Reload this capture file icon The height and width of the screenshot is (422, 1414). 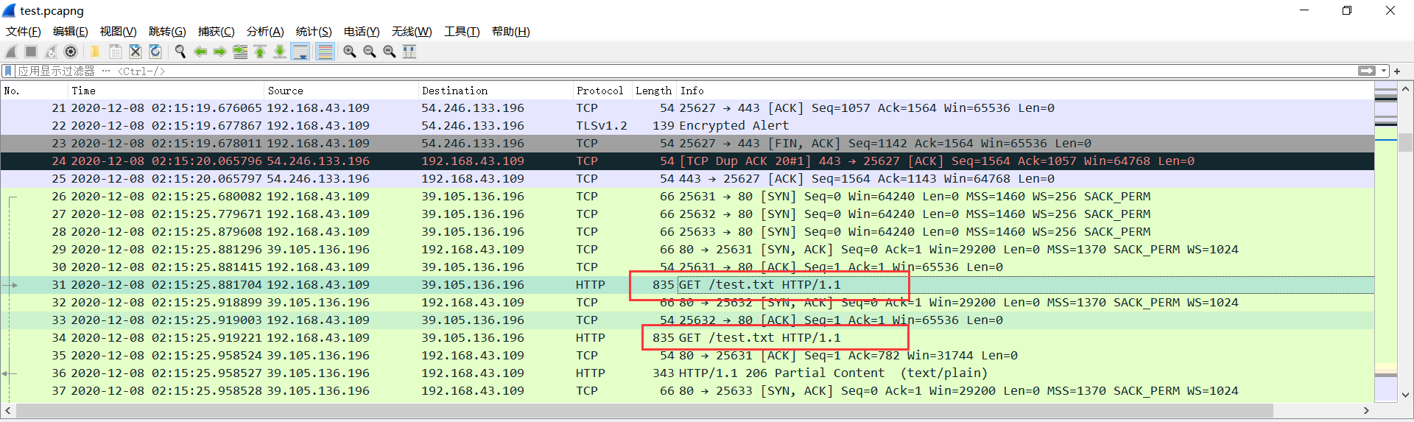(155, 52)
